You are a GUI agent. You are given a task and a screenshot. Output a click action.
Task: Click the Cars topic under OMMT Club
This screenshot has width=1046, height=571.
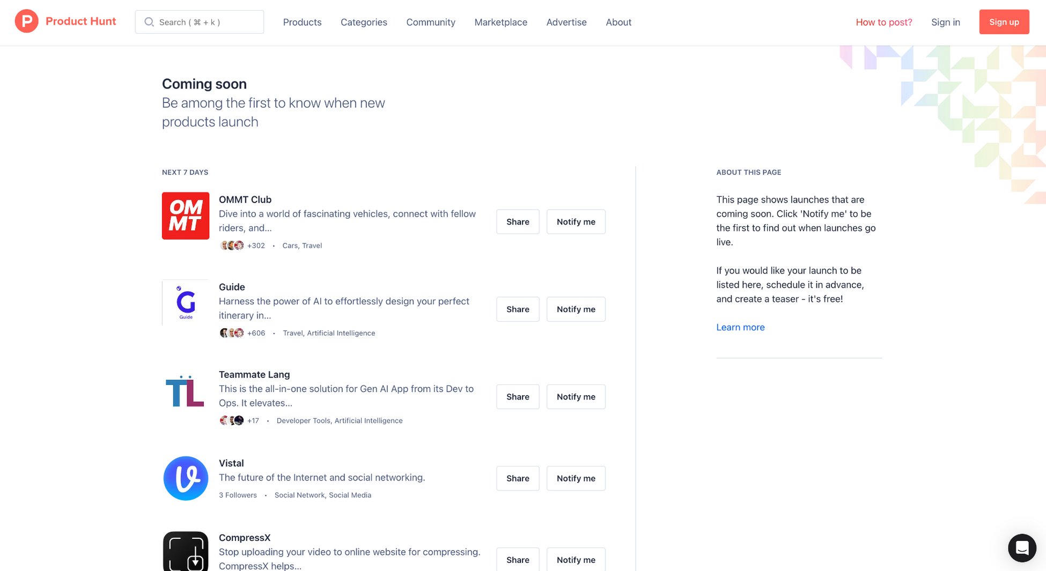(290, 246)
